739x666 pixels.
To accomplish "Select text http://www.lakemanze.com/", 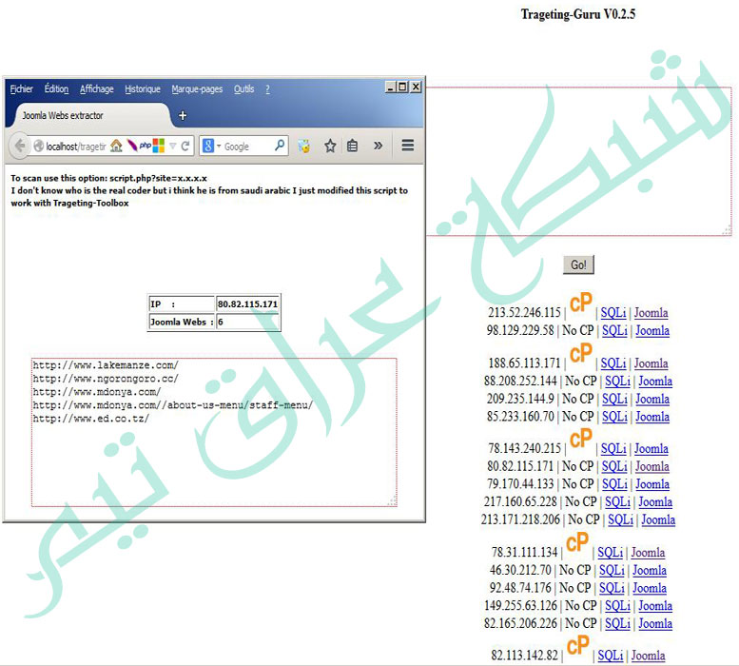I will pyautogui.click(x=106, y=365).
